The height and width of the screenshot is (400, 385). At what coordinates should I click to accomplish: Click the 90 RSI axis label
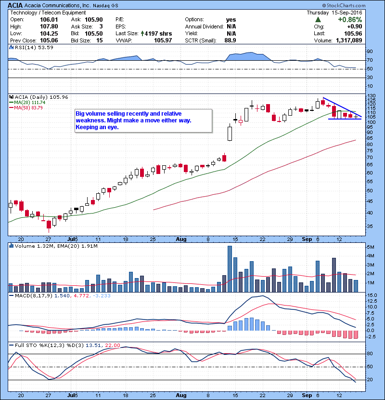point(370,52)
